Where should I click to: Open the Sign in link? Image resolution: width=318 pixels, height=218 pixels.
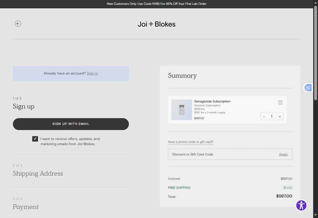(92, 73)
